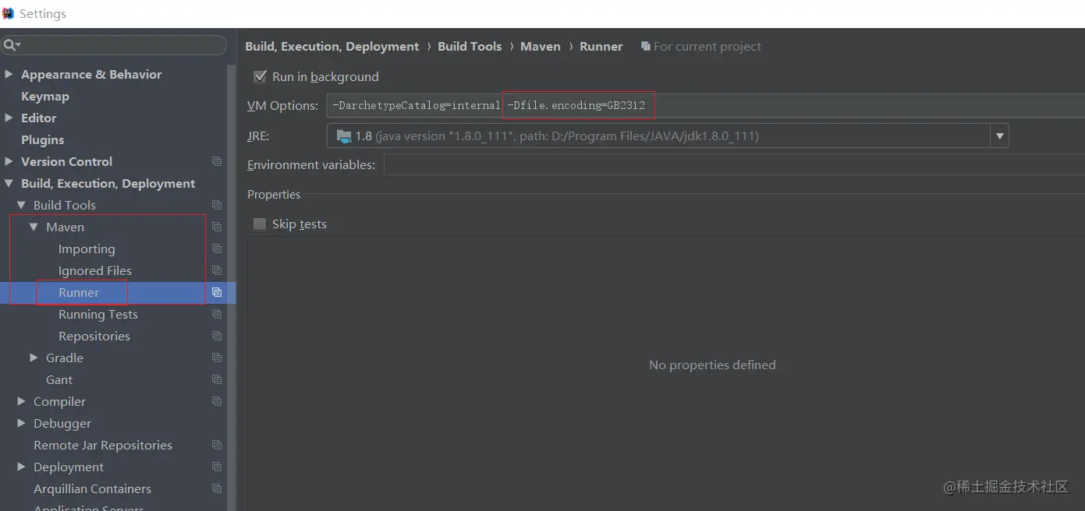The image size is (1085, 511).
Task: Collapse the Build Tools arrow
Action: coord(22,206)
